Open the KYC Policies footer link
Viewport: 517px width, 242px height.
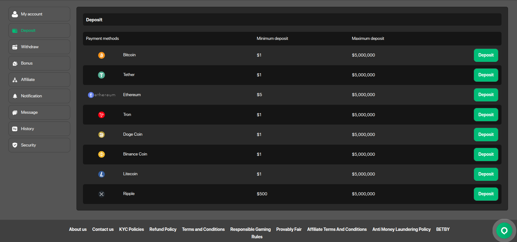click(x=131, y=229)
